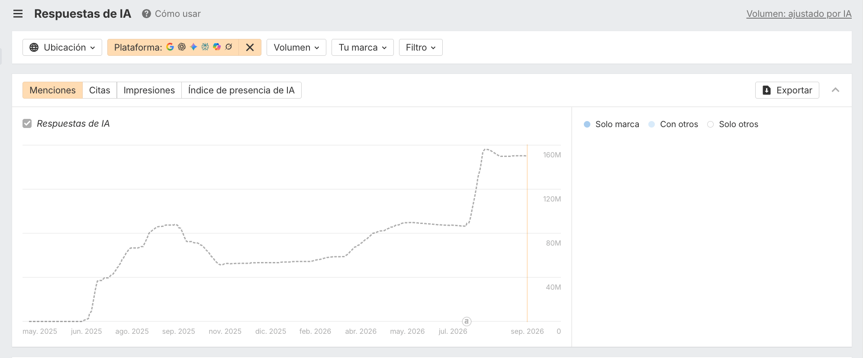Screen dimensions: 863x358
Task: Click the Respuestas de IA page title
Action: 83,14
